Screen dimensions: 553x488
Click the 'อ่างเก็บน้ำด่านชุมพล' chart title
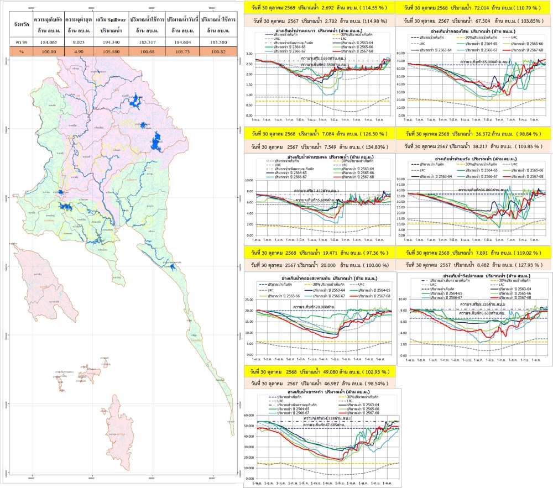point(320,158)
